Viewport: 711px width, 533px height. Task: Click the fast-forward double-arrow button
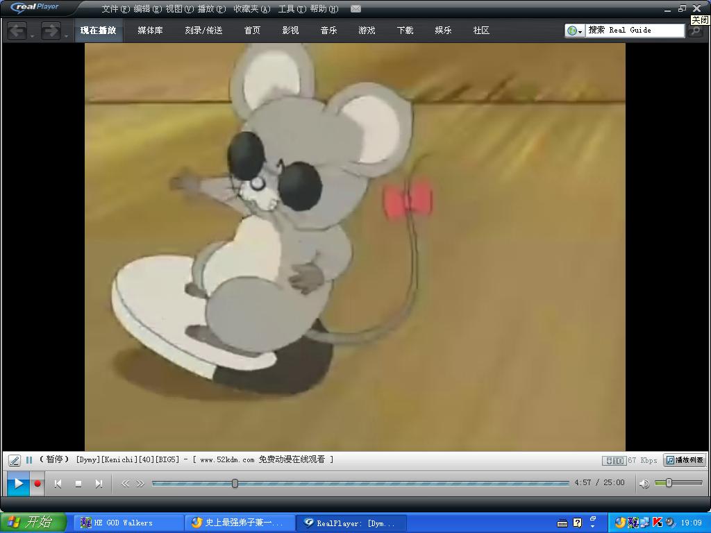click(x=140, y=484)
